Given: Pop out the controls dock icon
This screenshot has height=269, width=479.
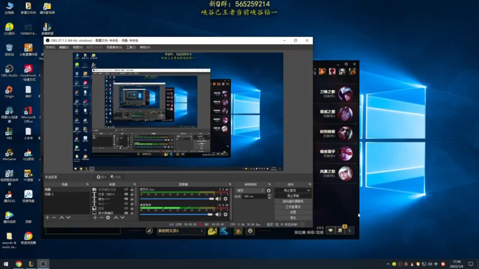Looking at the screenshot, I should coord(310,185).
